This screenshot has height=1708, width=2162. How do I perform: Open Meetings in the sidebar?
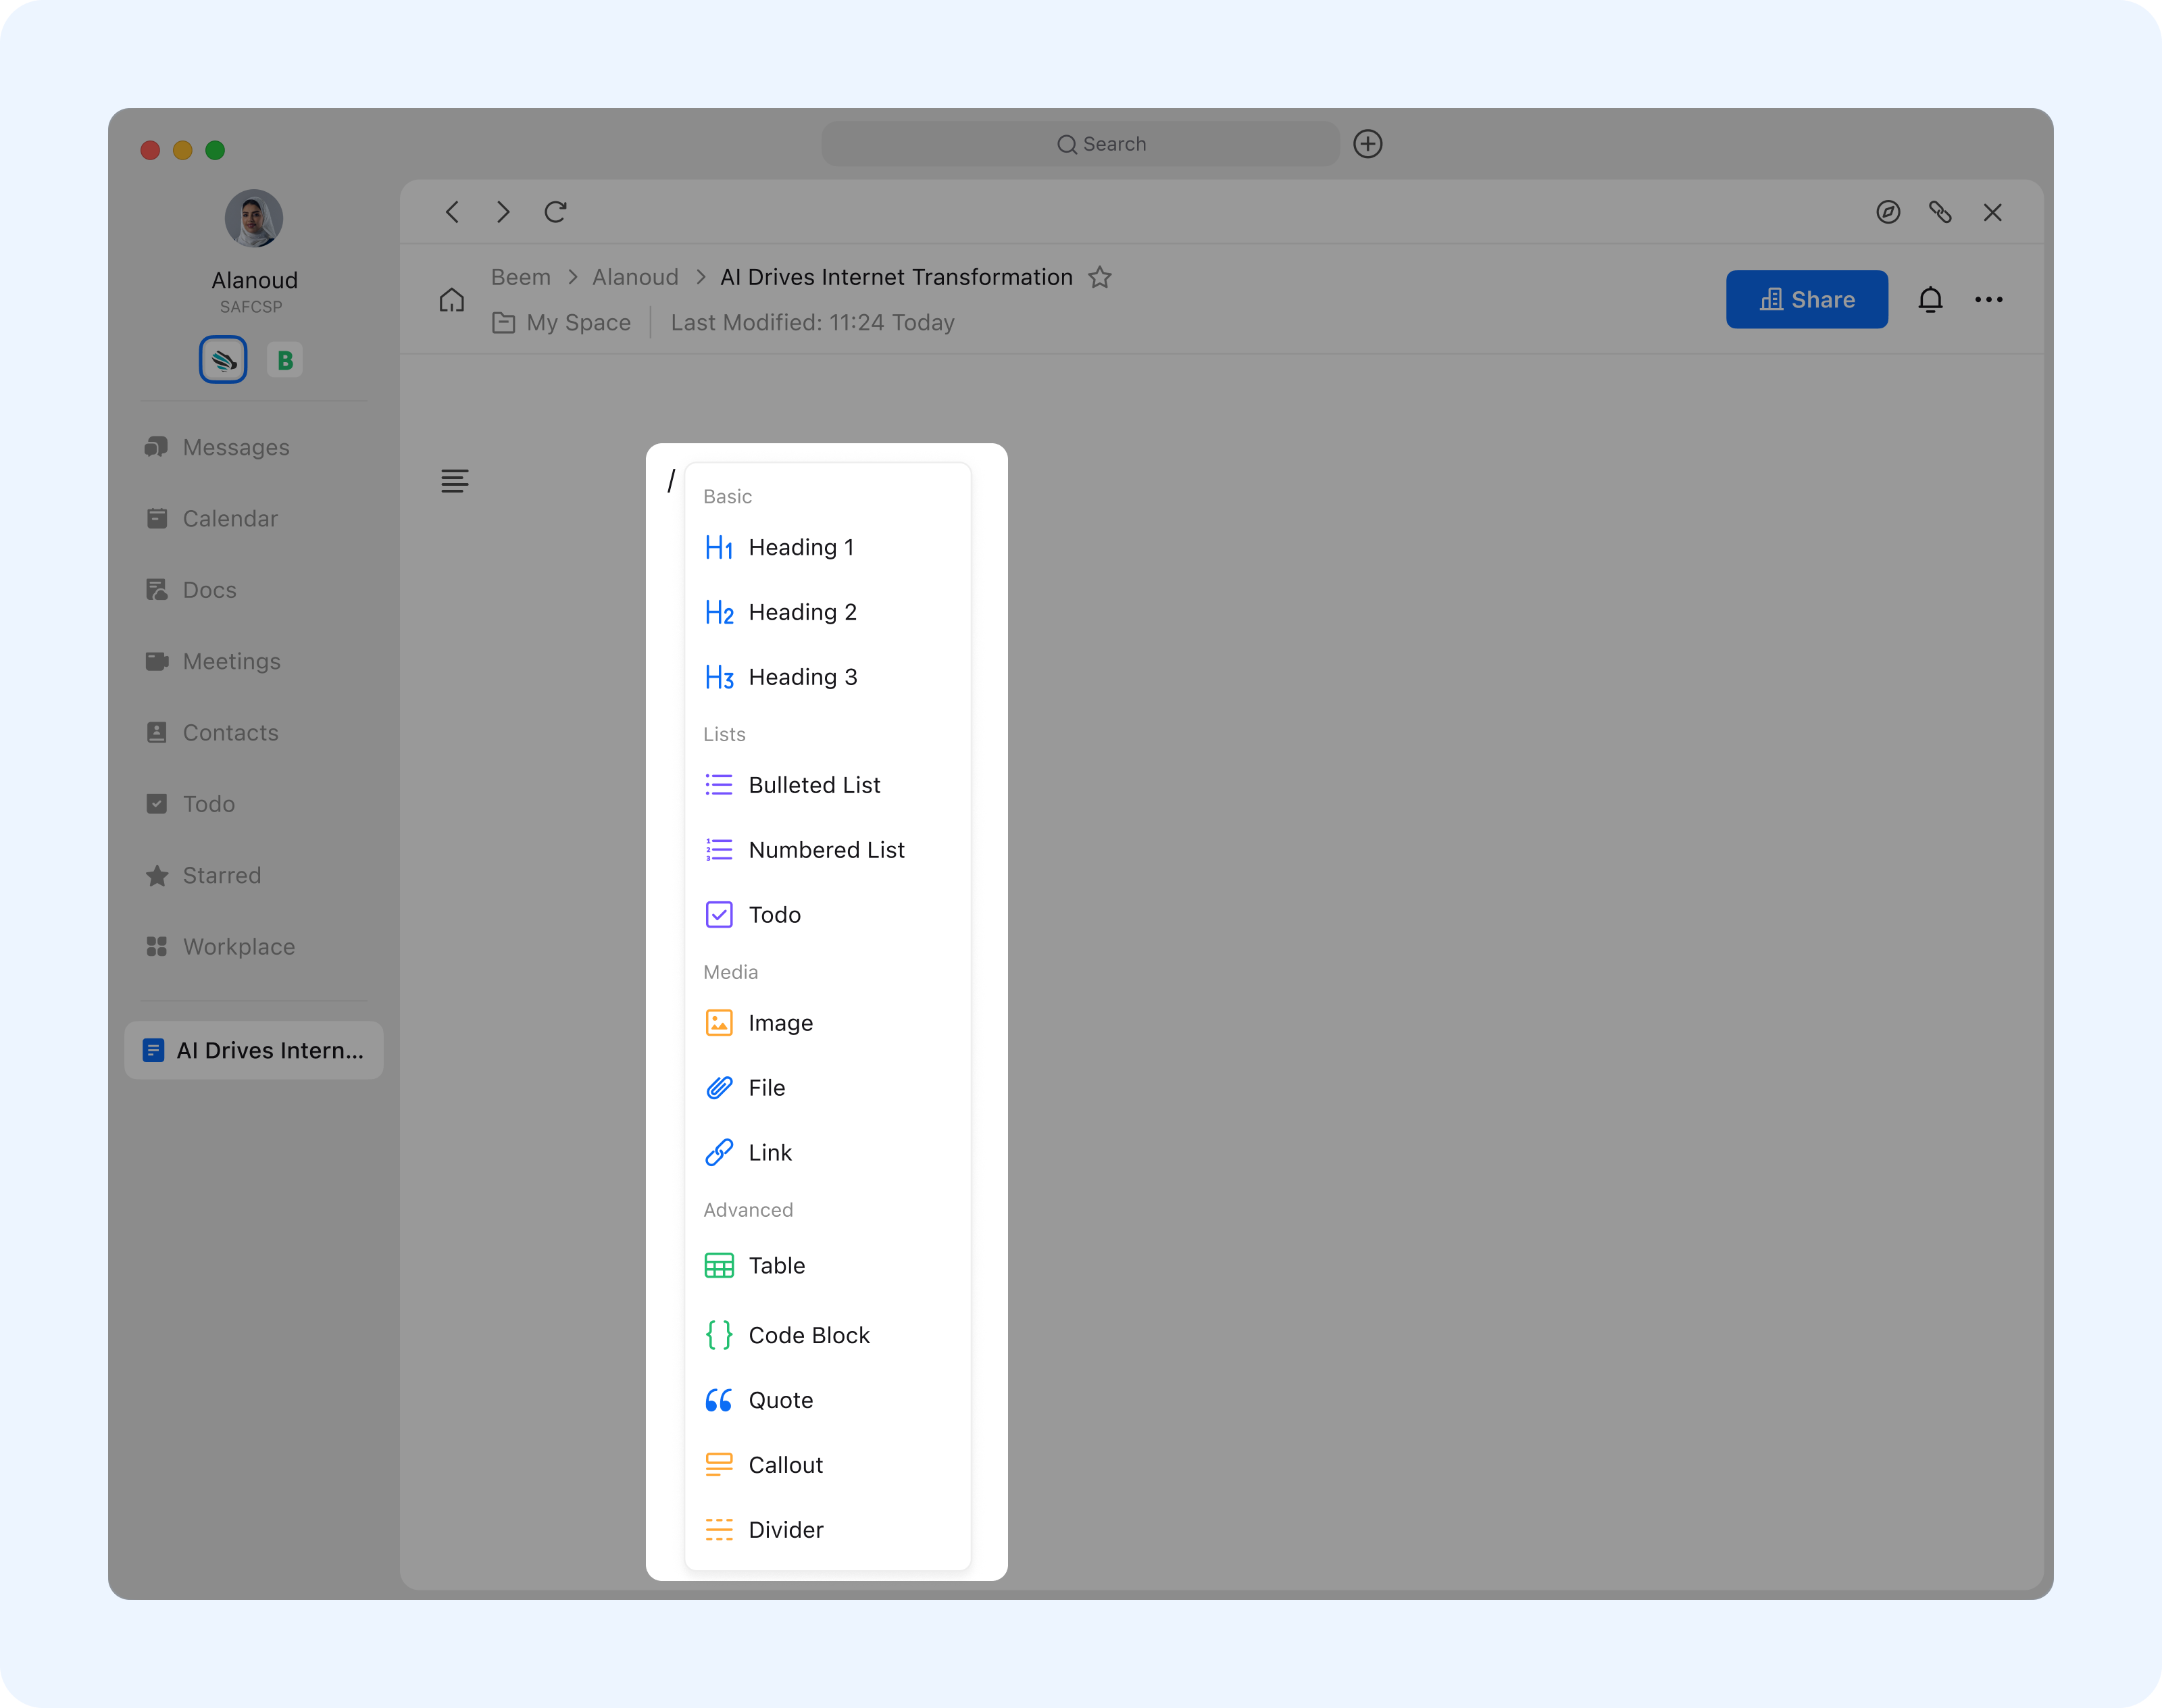pyautogui.click(x=231, y=661)
